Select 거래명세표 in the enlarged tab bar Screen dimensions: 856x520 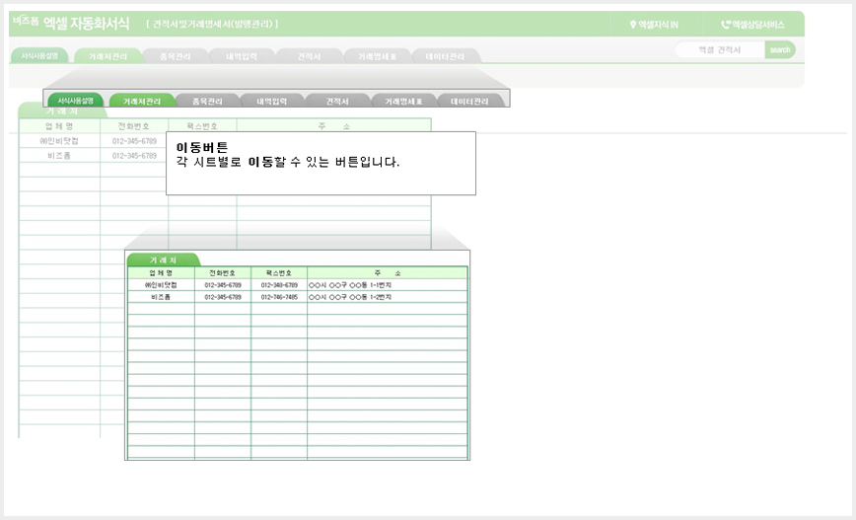(403, 101)
